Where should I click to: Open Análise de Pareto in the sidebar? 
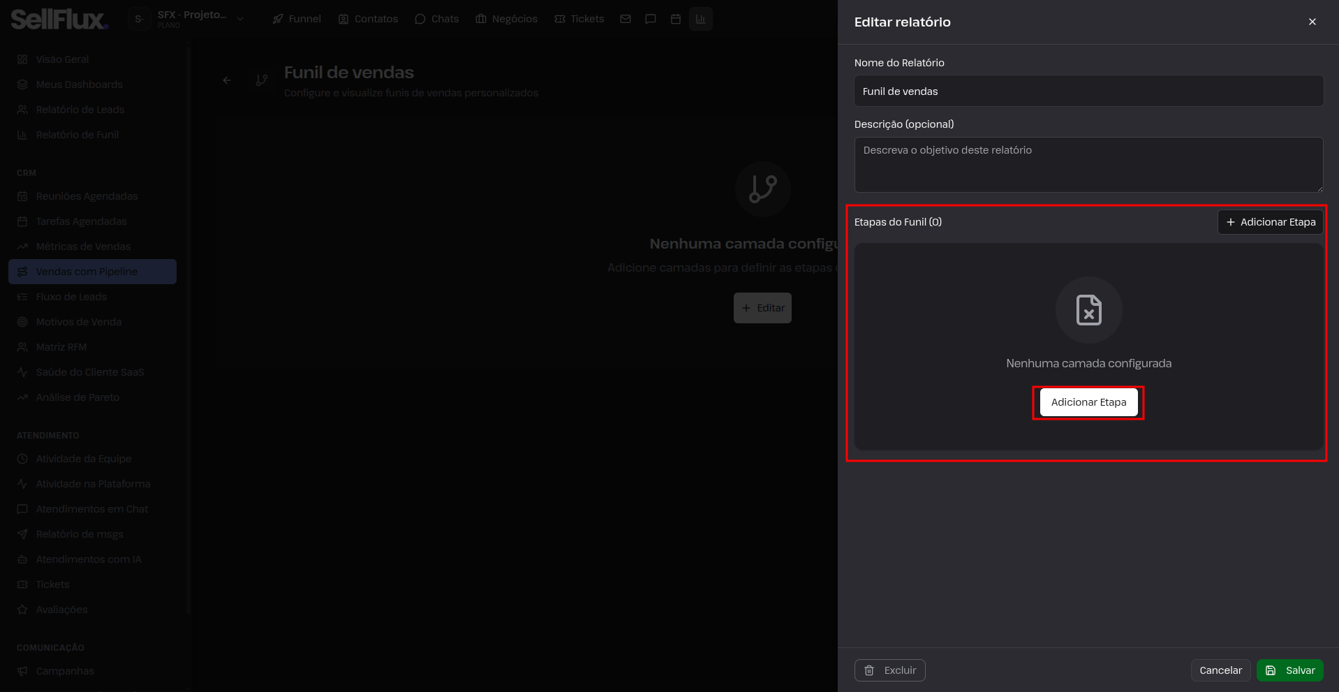point(92,397)
